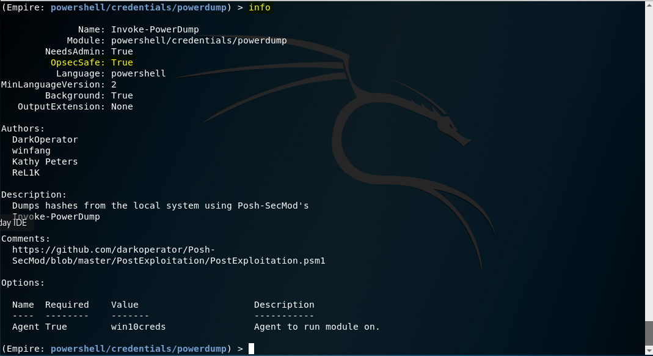
Task: Click the gray scrollbar thumb
Action: 649,333
